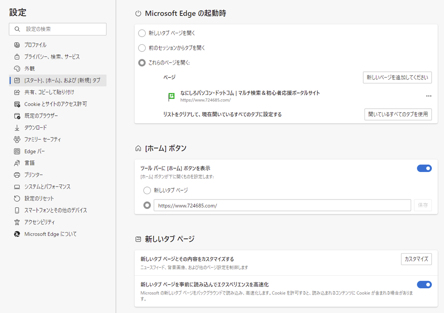444x313 pixels.
Task: Click the なにしろパソコン・ドットコム page title
Action: pyautogui.click(x=250, y=93)
